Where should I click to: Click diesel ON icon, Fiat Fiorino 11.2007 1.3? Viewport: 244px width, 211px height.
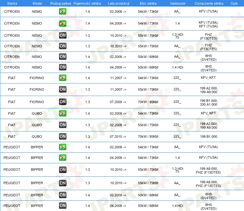[62, 89]
